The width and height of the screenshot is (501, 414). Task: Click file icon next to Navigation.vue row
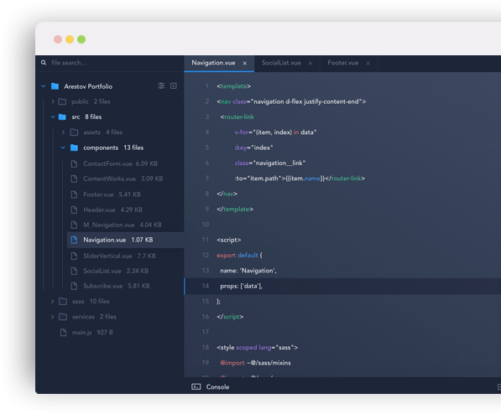(74, 240)
